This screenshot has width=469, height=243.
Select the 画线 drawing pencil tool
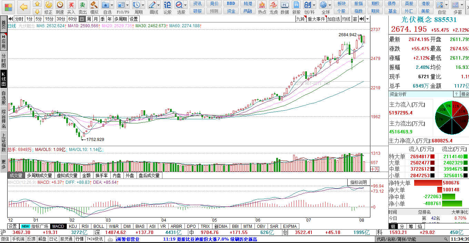pyautogui.click(x=152, y=5)
